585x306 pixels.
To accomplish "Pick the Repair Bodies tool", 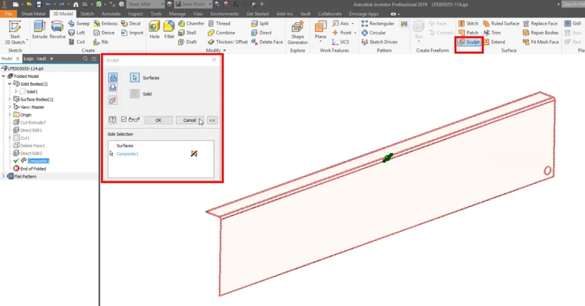I will tap(541, 33).
